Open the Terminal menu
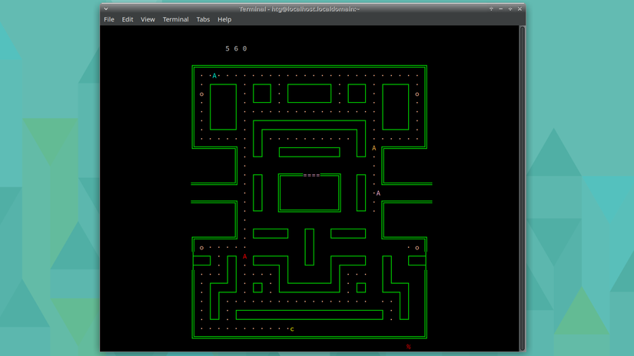This screenshot has width=634, height=356. (x=175, y=19)
